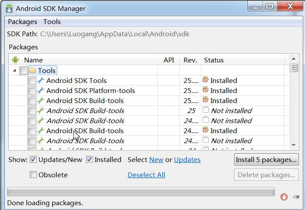305x210 pixels.
Task: Select the Android SDK Tools row name
Action: pos(76,81)
